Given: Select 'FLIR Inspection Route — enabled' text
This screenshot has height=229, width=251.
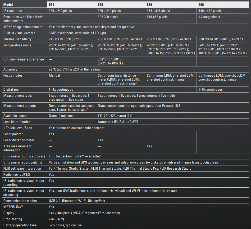Looking at the screenshot, I should coord(75,156).
